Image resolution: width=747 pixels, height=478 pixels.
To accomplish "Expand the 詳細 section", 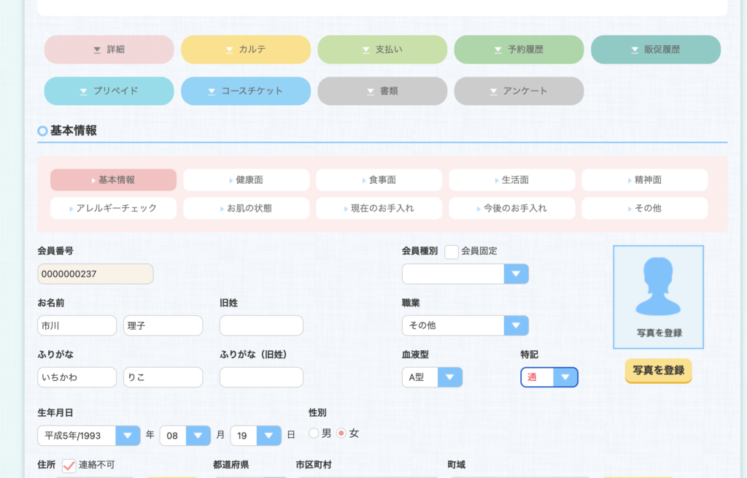I will (x=109, y=50).
